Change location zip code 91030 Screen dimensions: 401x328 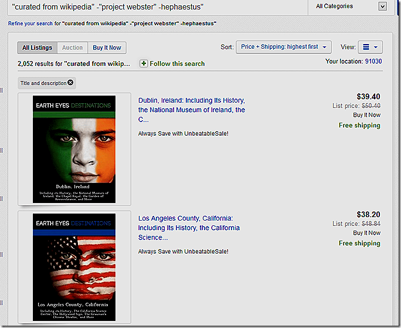373,61
